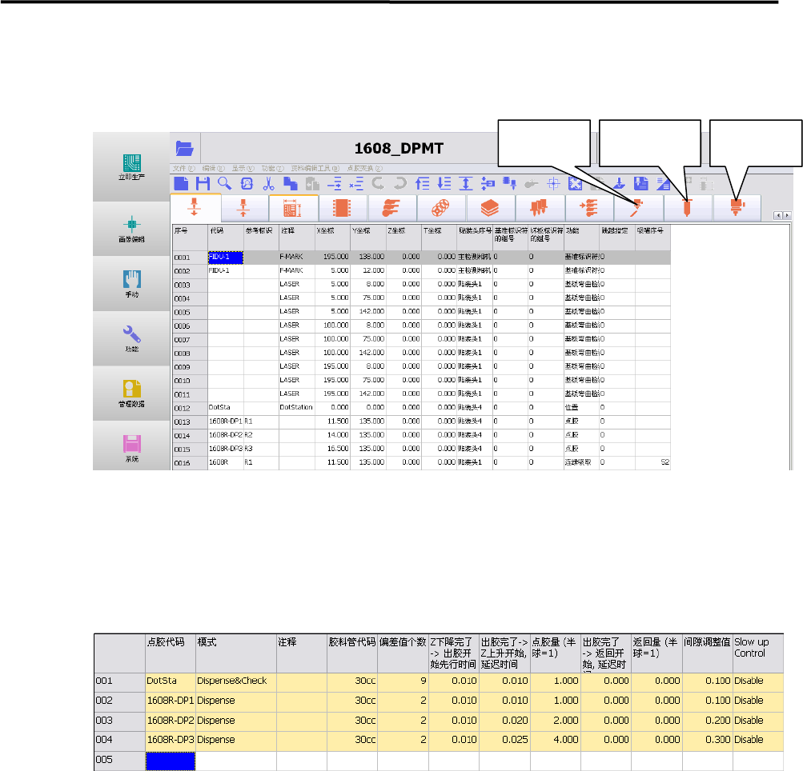Switch to the multi-nozzle heads tab

tap(539, 208)
